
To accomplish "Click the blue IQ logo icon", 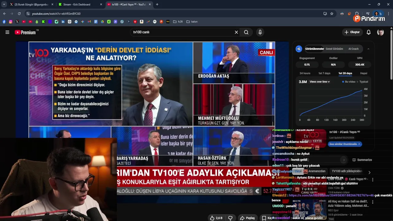I will click(299, 49).
